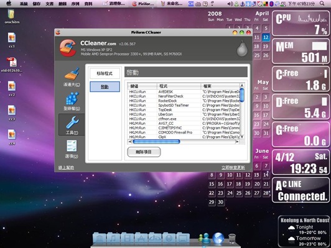Open the movies filmstrip folder in dock

[128, 238]
